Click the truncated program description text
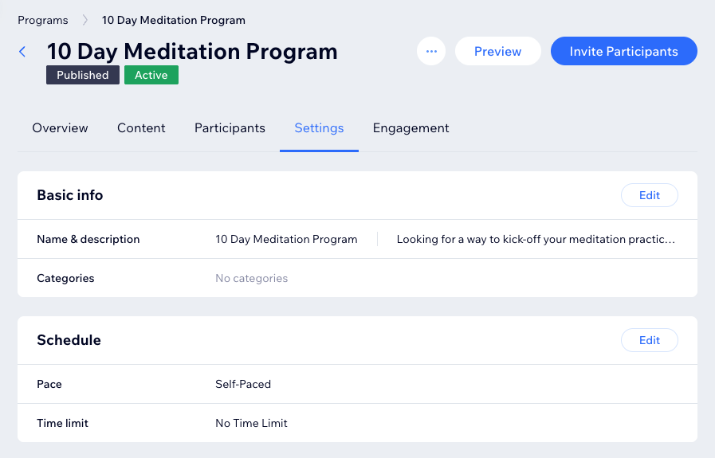The width and height of the screenshot is (715, 458). [536, 239]
